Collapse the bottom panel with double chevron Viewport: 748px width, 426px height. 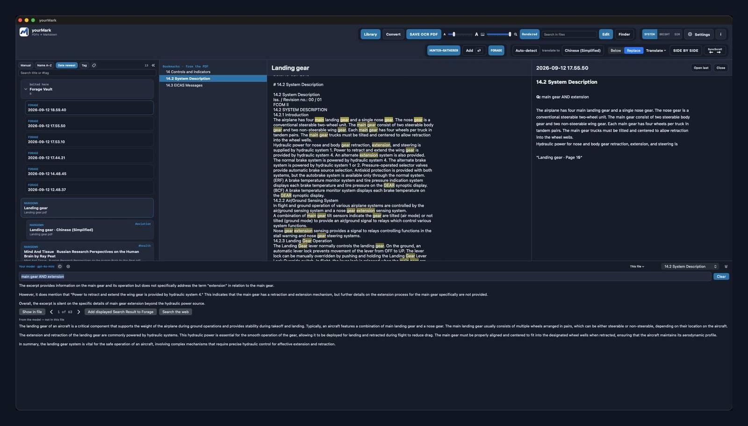726,267
